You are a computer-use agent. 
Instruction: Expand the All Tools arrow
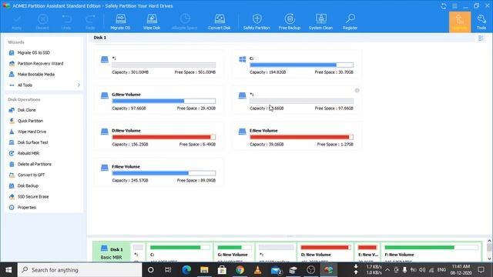pos(79,85)
